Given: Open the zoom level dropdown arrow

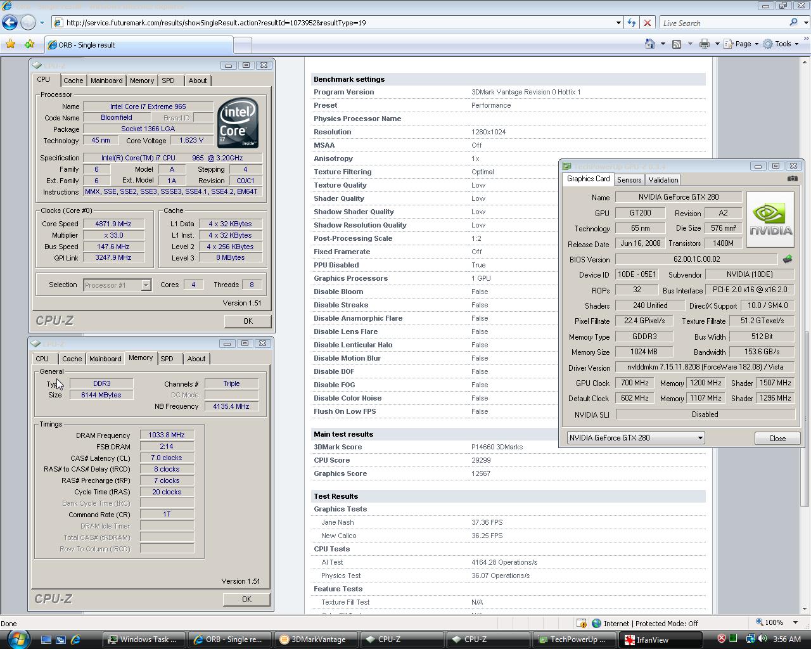Looking at the screenshot, I should point(794,623).
